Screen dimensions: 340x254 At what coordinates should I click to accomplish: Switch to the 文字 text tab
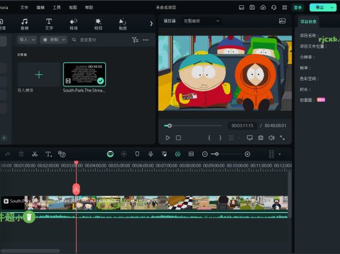coord(49,24)
